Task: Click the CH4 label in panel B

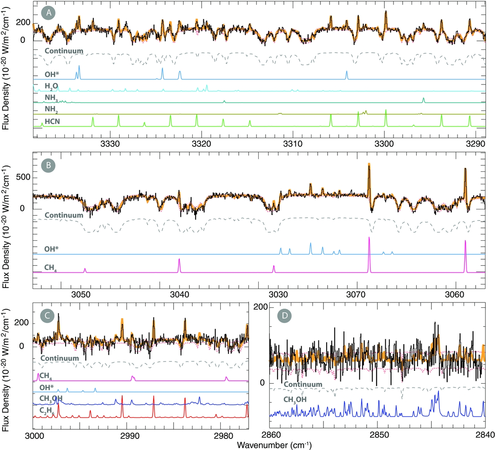Action: click(50, 268)
